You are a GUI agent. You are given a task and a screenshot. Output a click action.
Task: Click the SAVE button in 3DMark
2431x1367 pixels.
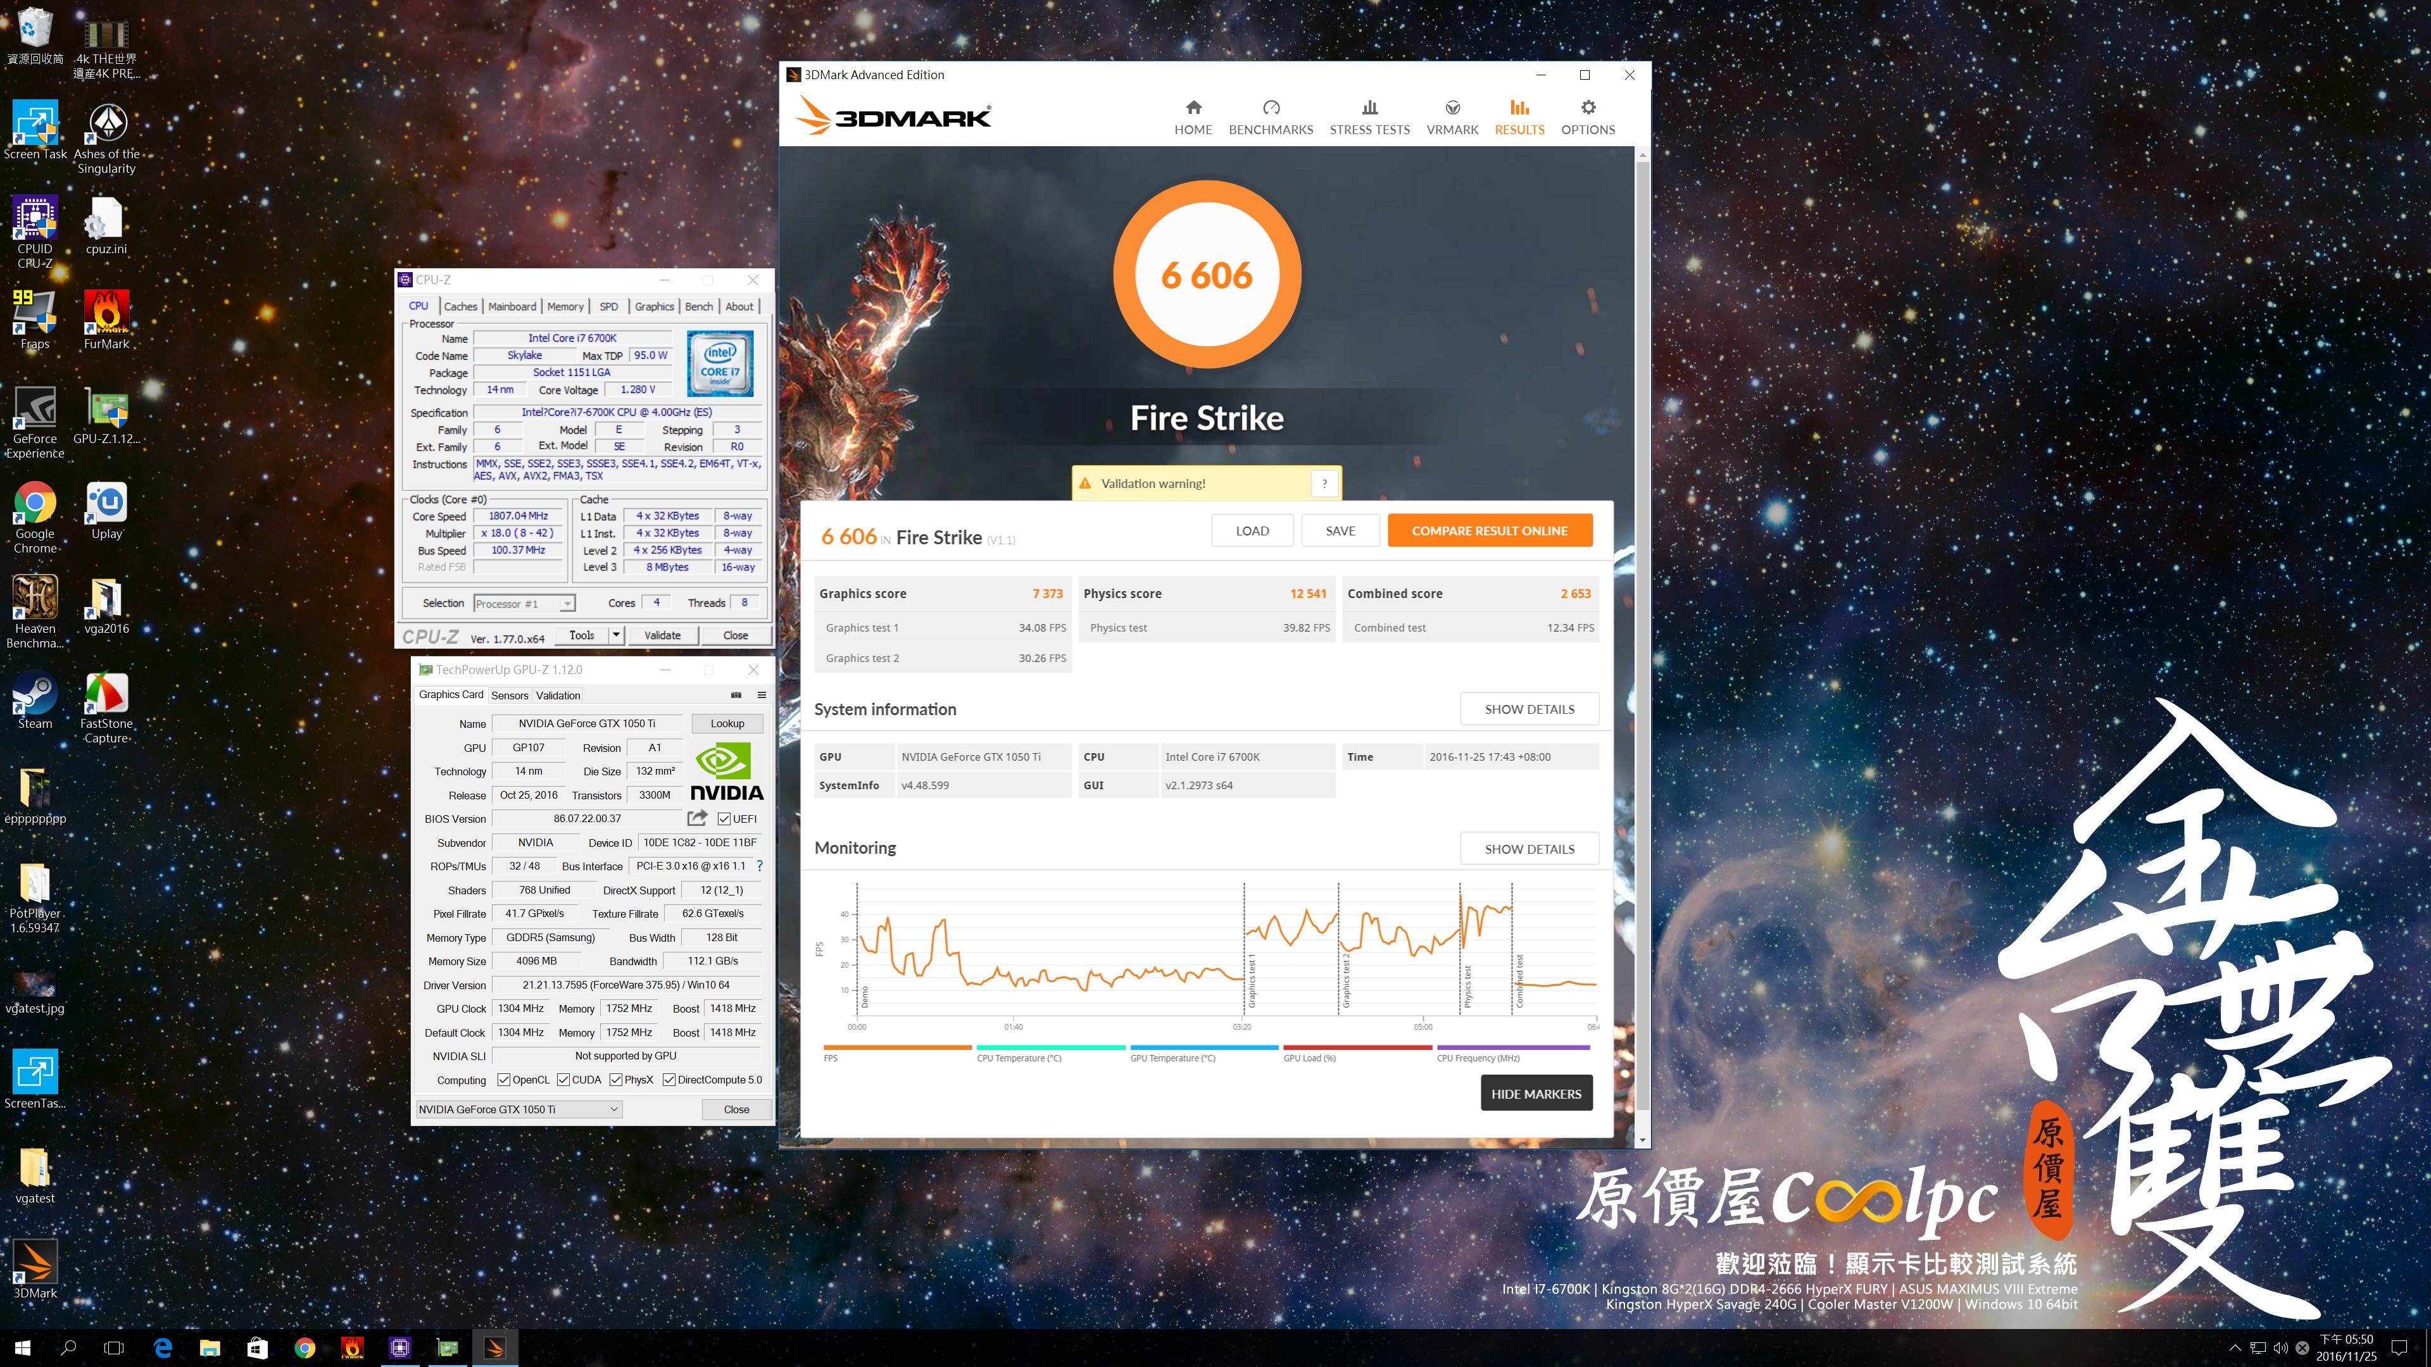(1340, 530)
